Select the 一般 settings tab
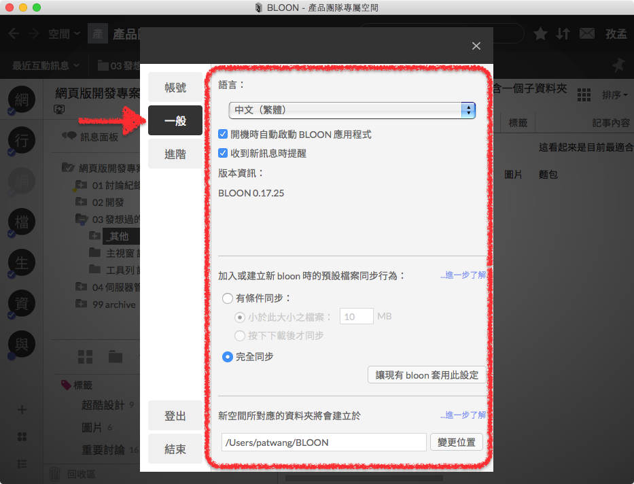Screen dimensions: 634x484 click(x=175, y=120)
